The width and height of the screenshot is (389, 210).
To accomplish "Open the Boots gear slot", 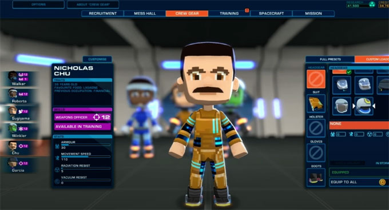I will tap(316, 177).
